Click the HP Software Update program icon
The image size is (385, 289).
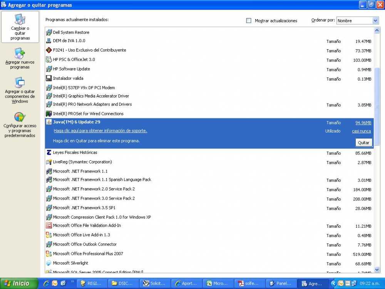coord(49,69)
